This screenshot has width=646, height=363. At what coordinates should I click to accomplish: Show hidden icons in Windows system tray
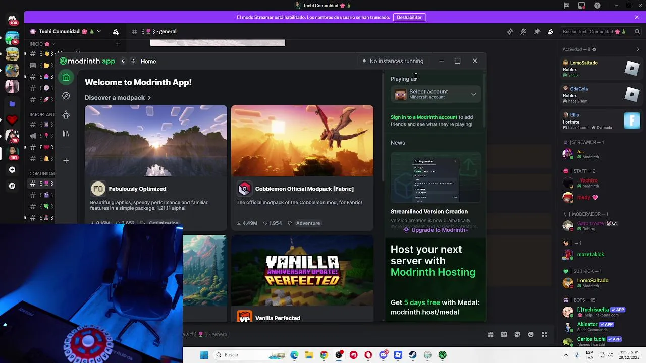pyautogui.click(x=567, y=355)
